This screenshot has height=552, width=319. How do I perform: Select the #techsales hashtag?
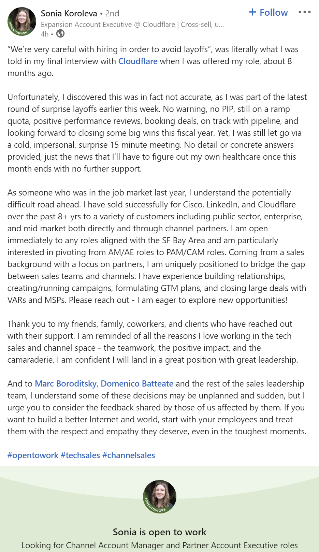coord(80,455)
